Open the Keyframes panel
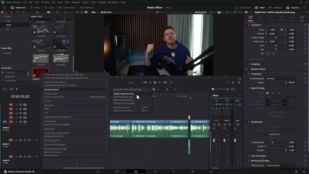This screenshot has width=309, height=174. (87, 8)
